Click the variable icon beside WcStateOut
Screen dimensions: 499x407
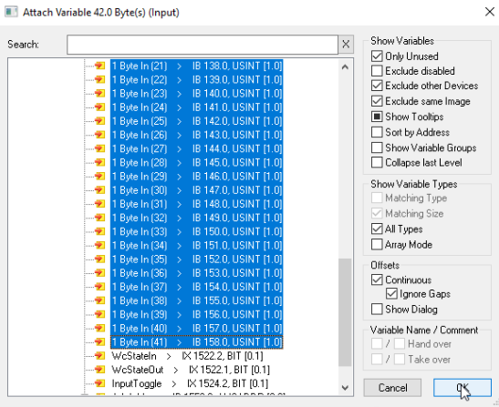(x=100, y=370)
